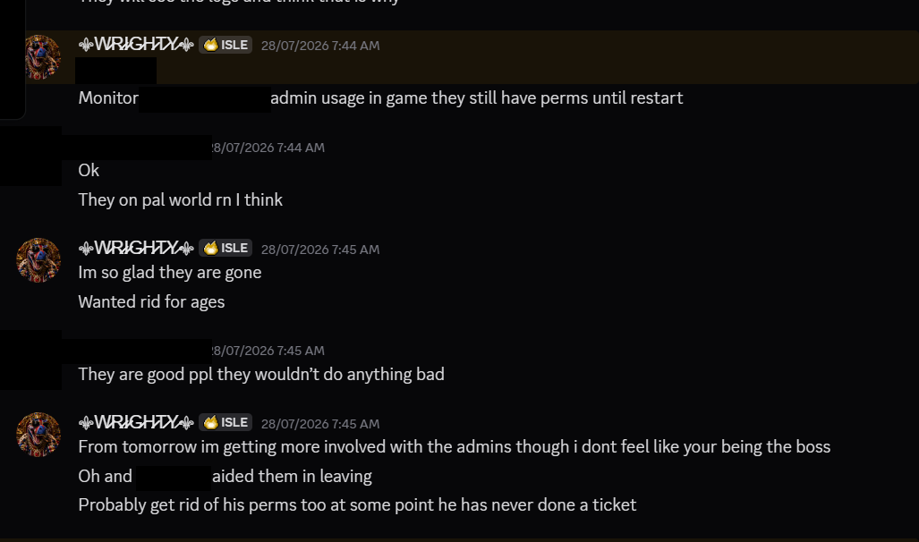Open WRIGHTY's avatar next to 'Im so glad they are gone'
The width and height of the screenshot is (919, 542).
tap(38, 259)
